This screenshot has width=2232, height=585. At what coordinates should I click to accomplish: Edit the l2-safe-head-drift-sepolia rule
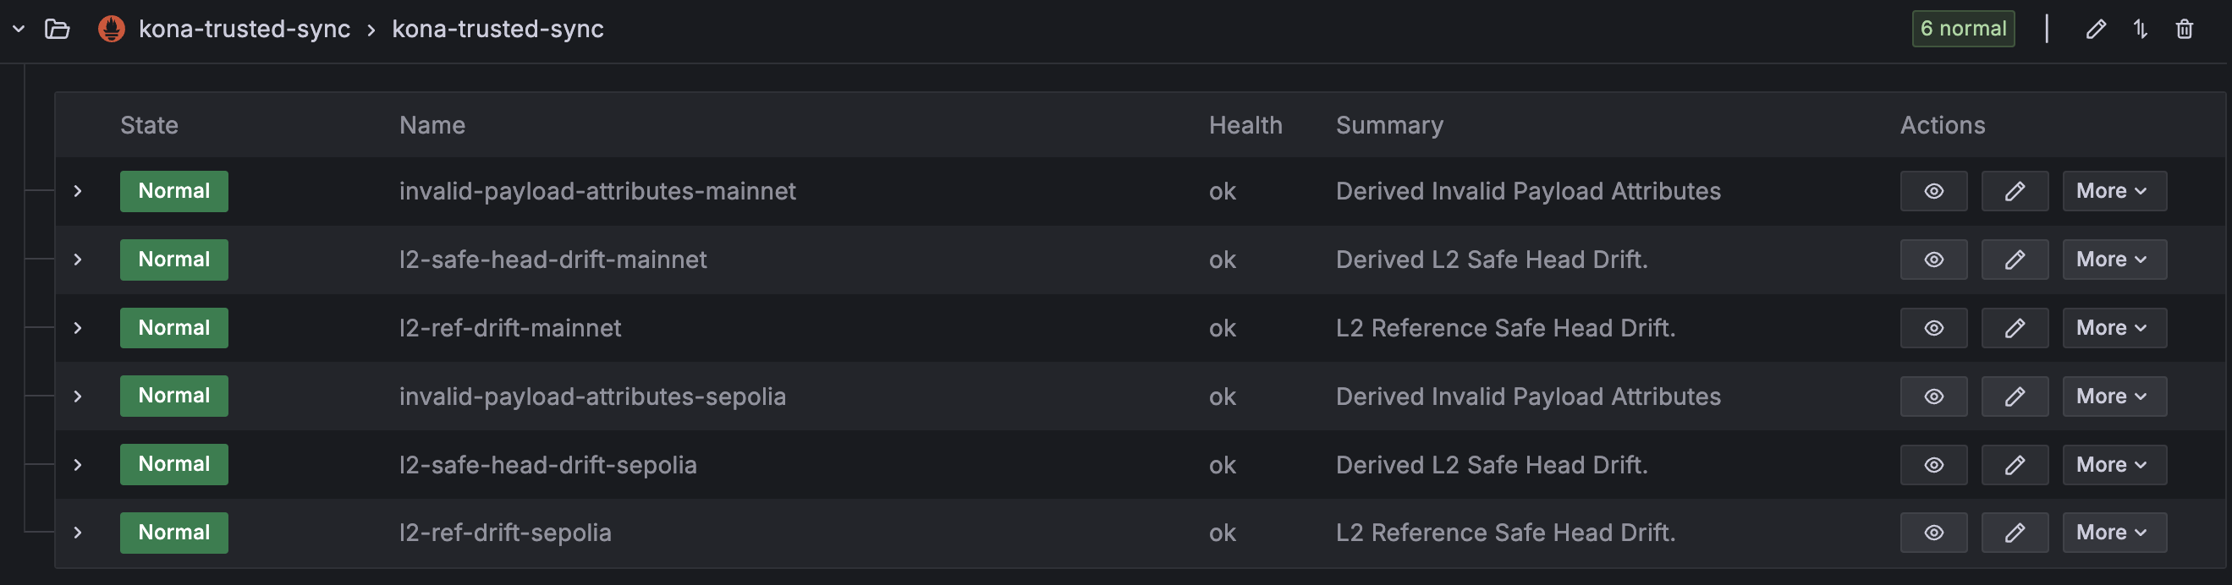click(x=2015, y=465)
